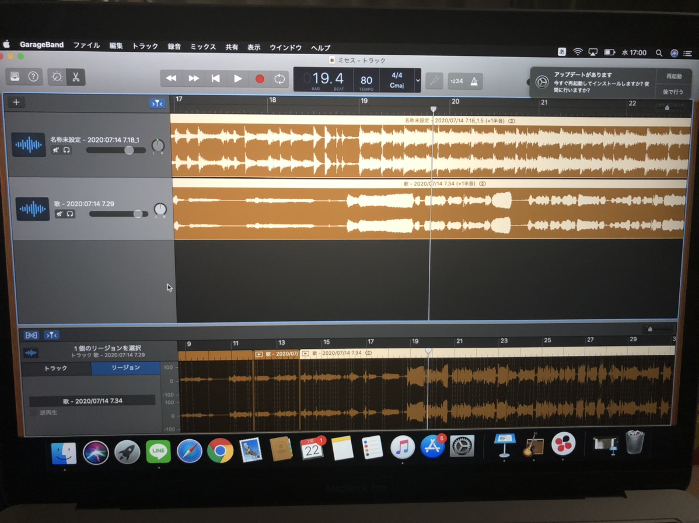Start recording with the red Record button
The width and height of the screenshot is (699, 523).
pyautogui.click(x=260, y=79)
